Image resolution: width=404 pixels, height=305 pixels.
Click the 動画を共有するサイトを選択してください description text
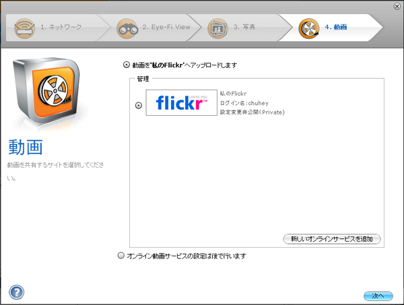point(55,171)
